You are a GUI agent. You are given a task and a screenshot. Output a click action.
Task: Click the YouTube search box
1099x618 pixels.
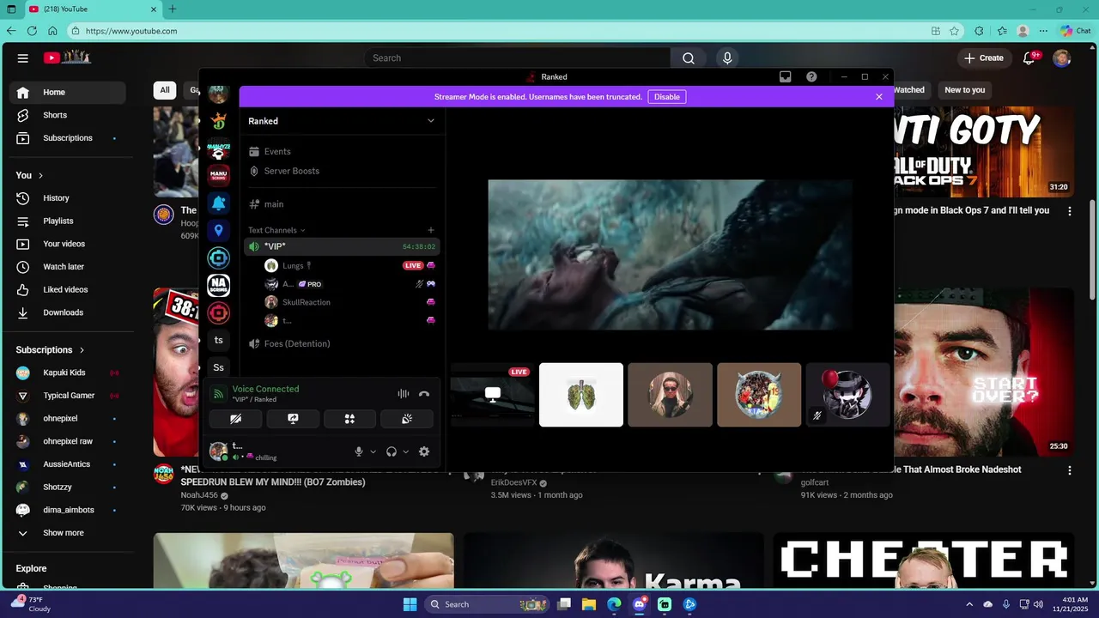tap(518, 58)
